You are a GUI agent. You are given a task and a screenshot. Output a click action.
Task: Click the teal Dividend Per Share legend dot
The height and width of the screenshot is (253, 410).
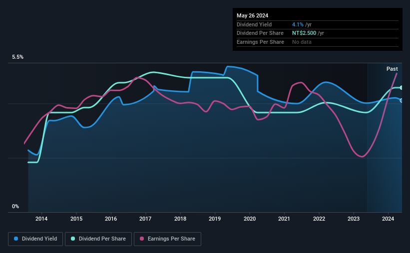73,239
